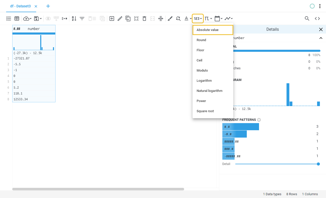Open the three-dot options menu

[x=320, y=6]
